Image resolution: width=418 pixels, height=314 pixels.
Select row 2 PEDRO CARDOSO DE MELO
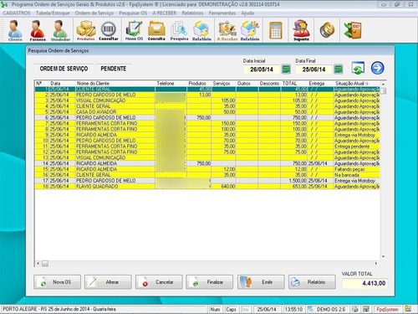[x=207, y=95]
